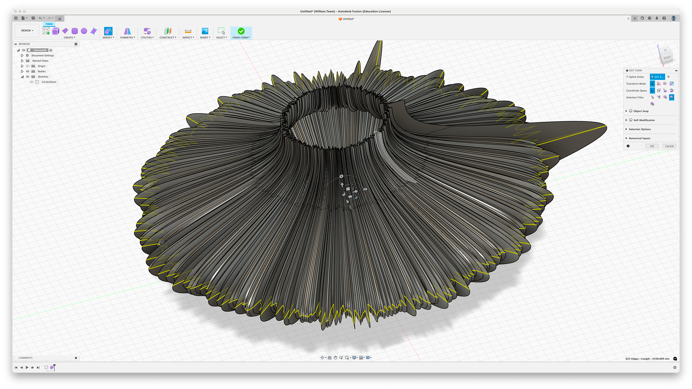This screenshot has width=692, height=389.
Task: Click the Mirror symmetry icon
Action: click(x=128, y=31)
